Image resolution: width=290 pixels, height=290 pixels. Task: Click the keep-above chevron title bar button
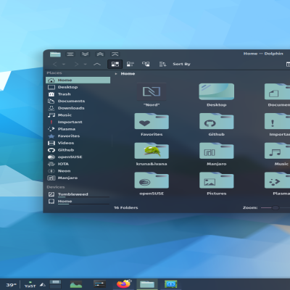pos(115,54)
